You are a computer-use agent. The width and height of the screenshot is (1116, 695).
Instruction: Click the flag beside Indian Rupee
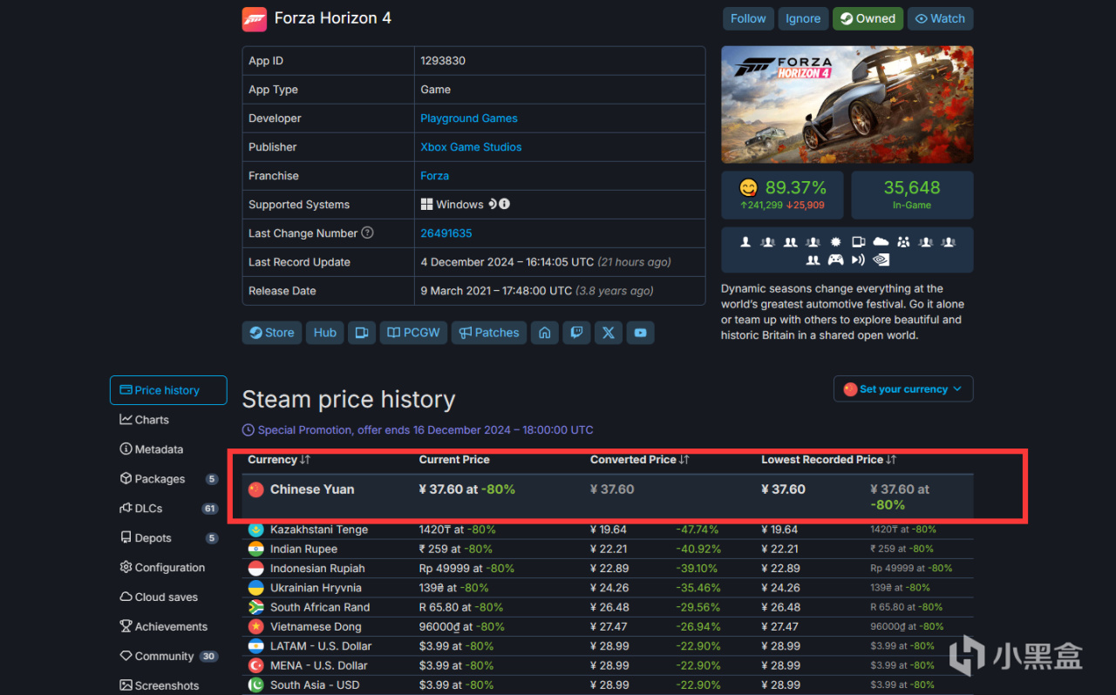point(255,549)
